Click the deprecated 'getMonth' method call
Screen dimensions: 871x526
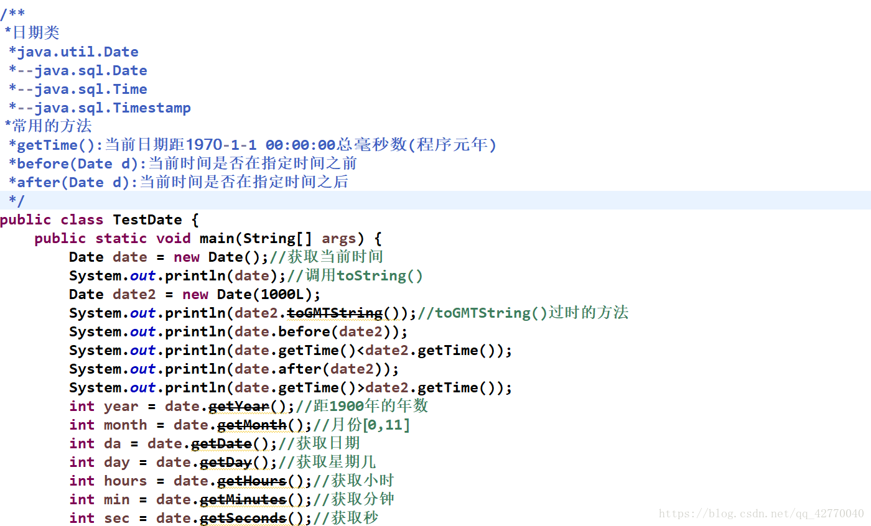click(252, 425)
